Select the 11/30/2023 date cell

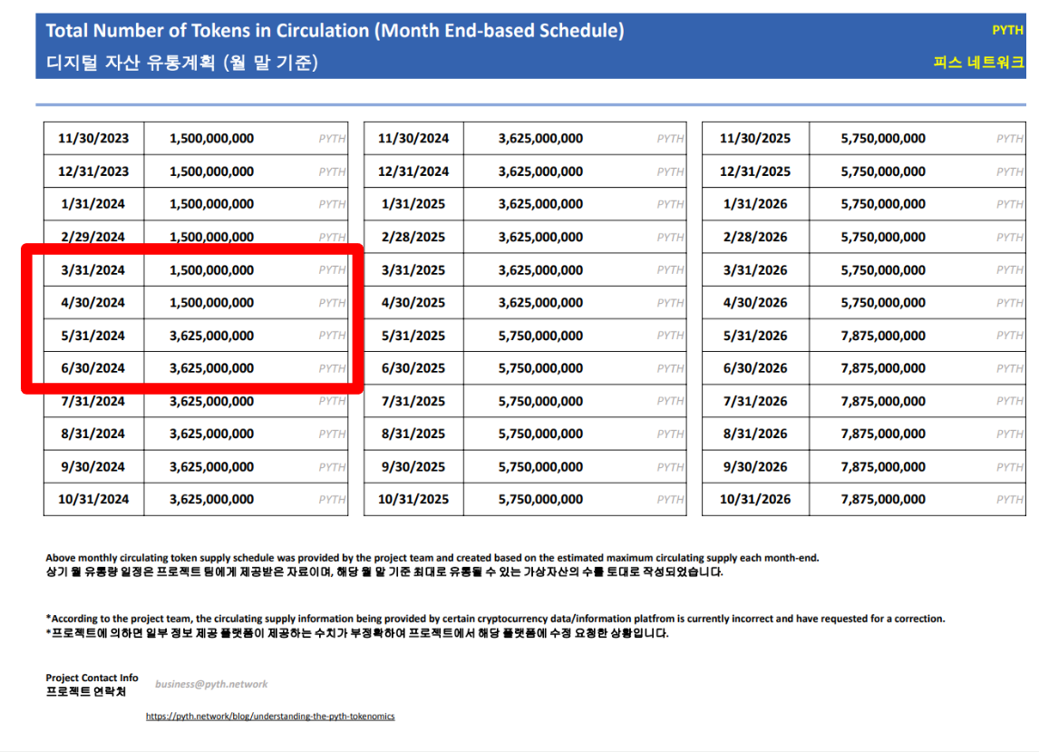(x=93, y=139)
